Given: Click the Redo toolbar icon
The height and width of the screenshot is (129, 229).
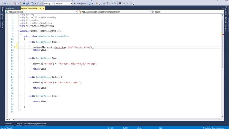Looking at the screenshot, I should click(38, 3).
